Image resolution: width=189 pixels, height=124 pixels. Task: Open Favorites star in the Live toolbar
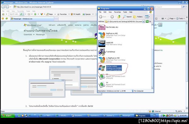62,14
